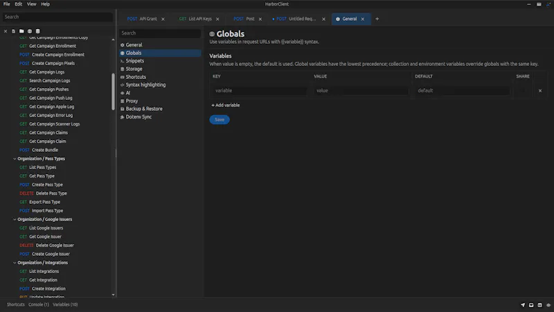Click + Add variable
The image size is (554, 312).
tap(226, 105)
